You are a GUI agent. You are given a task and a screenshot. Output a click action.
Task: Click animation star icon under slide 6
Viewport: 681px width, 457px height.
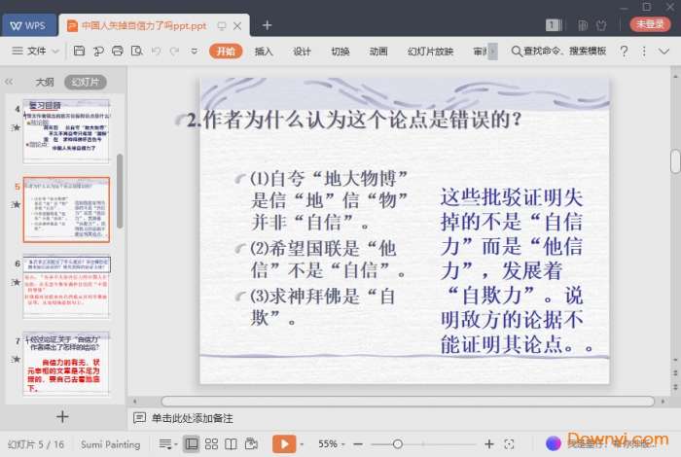tap(17, 283)
